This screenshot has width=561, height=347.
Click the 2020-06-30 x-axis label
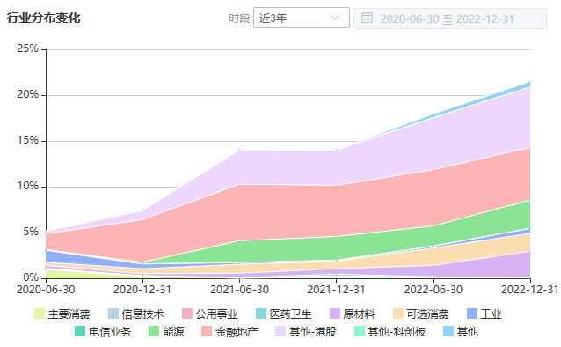click(x=46, y=289)
